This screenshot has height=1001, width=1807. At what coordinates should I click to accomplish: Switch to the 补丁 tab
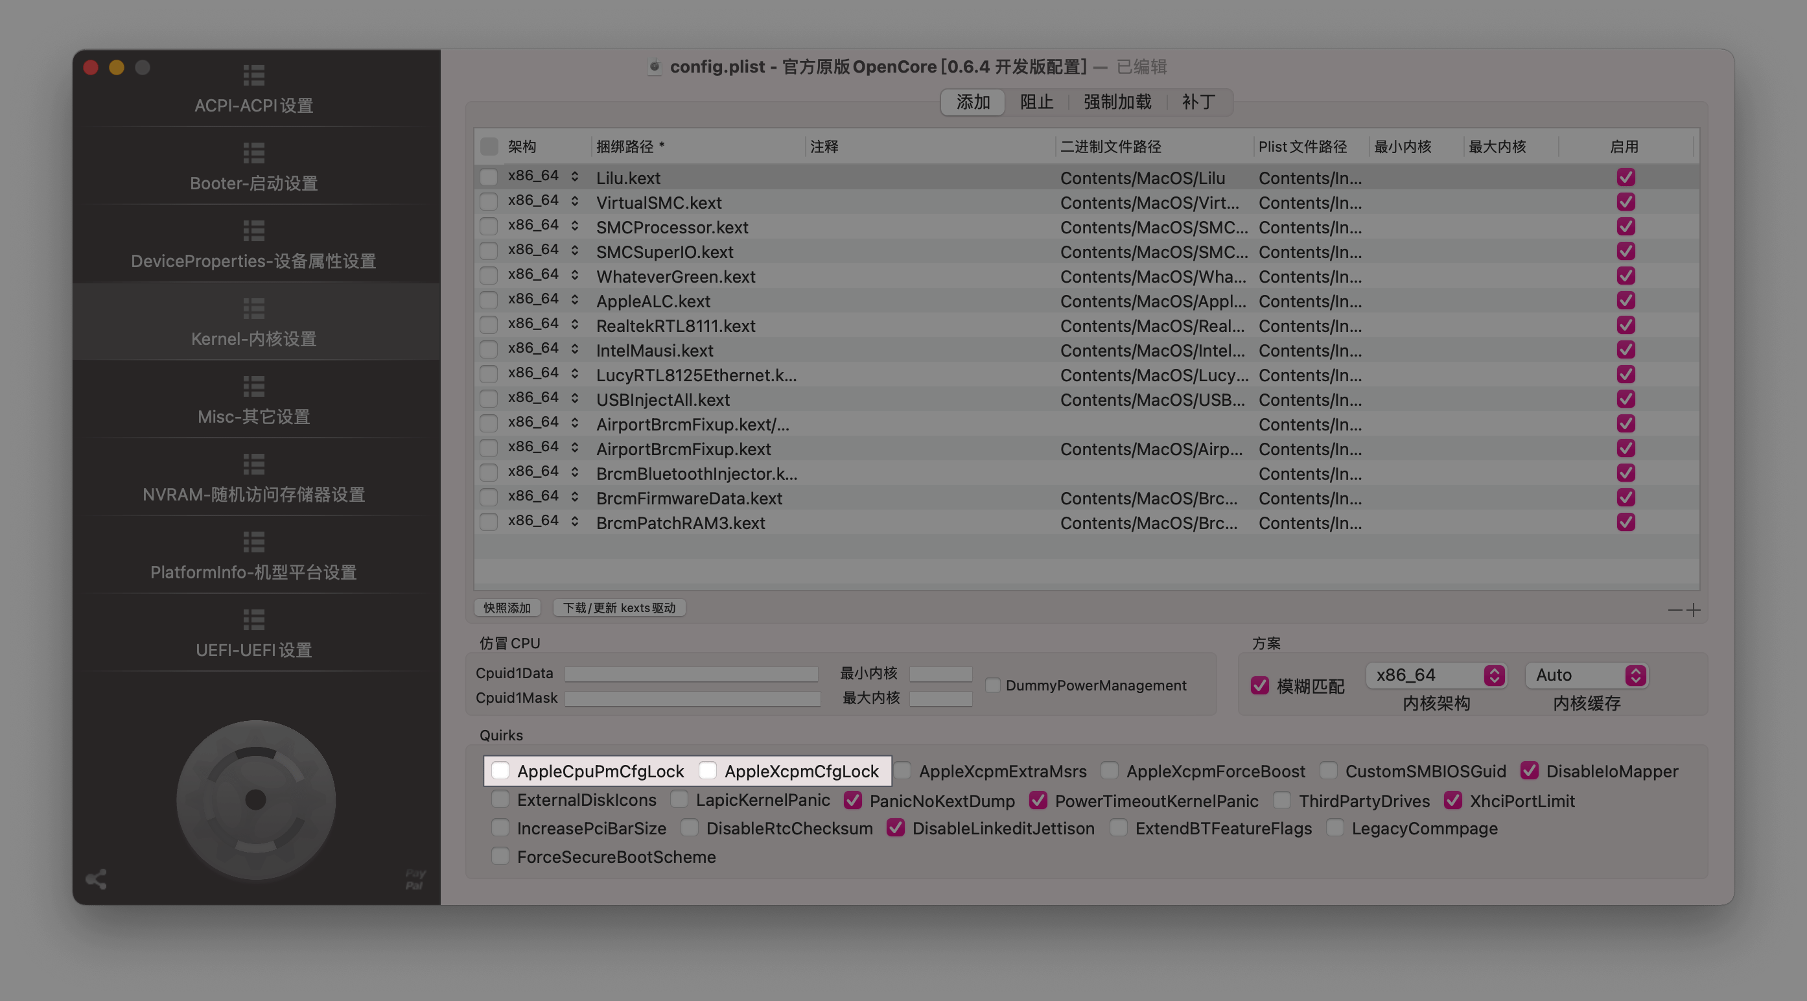tap(1198, 102)
